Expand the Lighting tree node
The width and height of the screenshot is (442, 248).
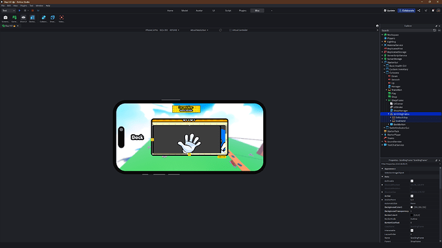click(x=382, y=42)
